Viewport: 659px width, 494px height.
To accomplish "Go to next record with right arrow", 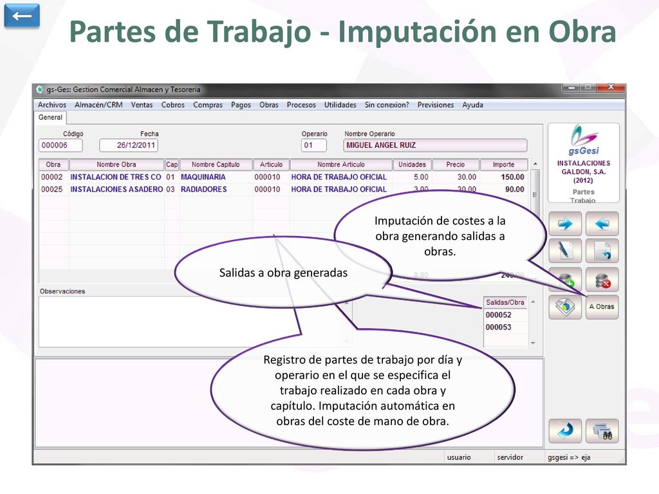I will point(565,223).
